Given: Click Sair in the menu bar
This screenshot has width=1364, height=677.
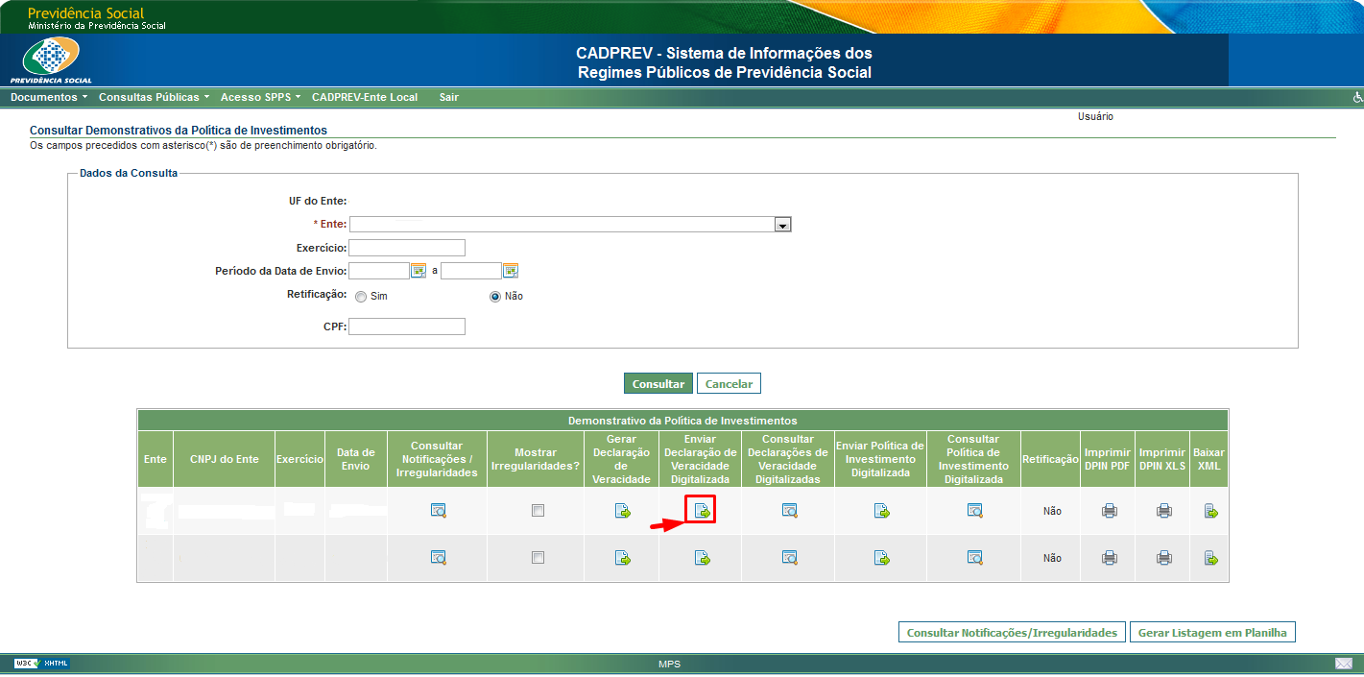Looking at the screenshot, I should click(448, 97).
